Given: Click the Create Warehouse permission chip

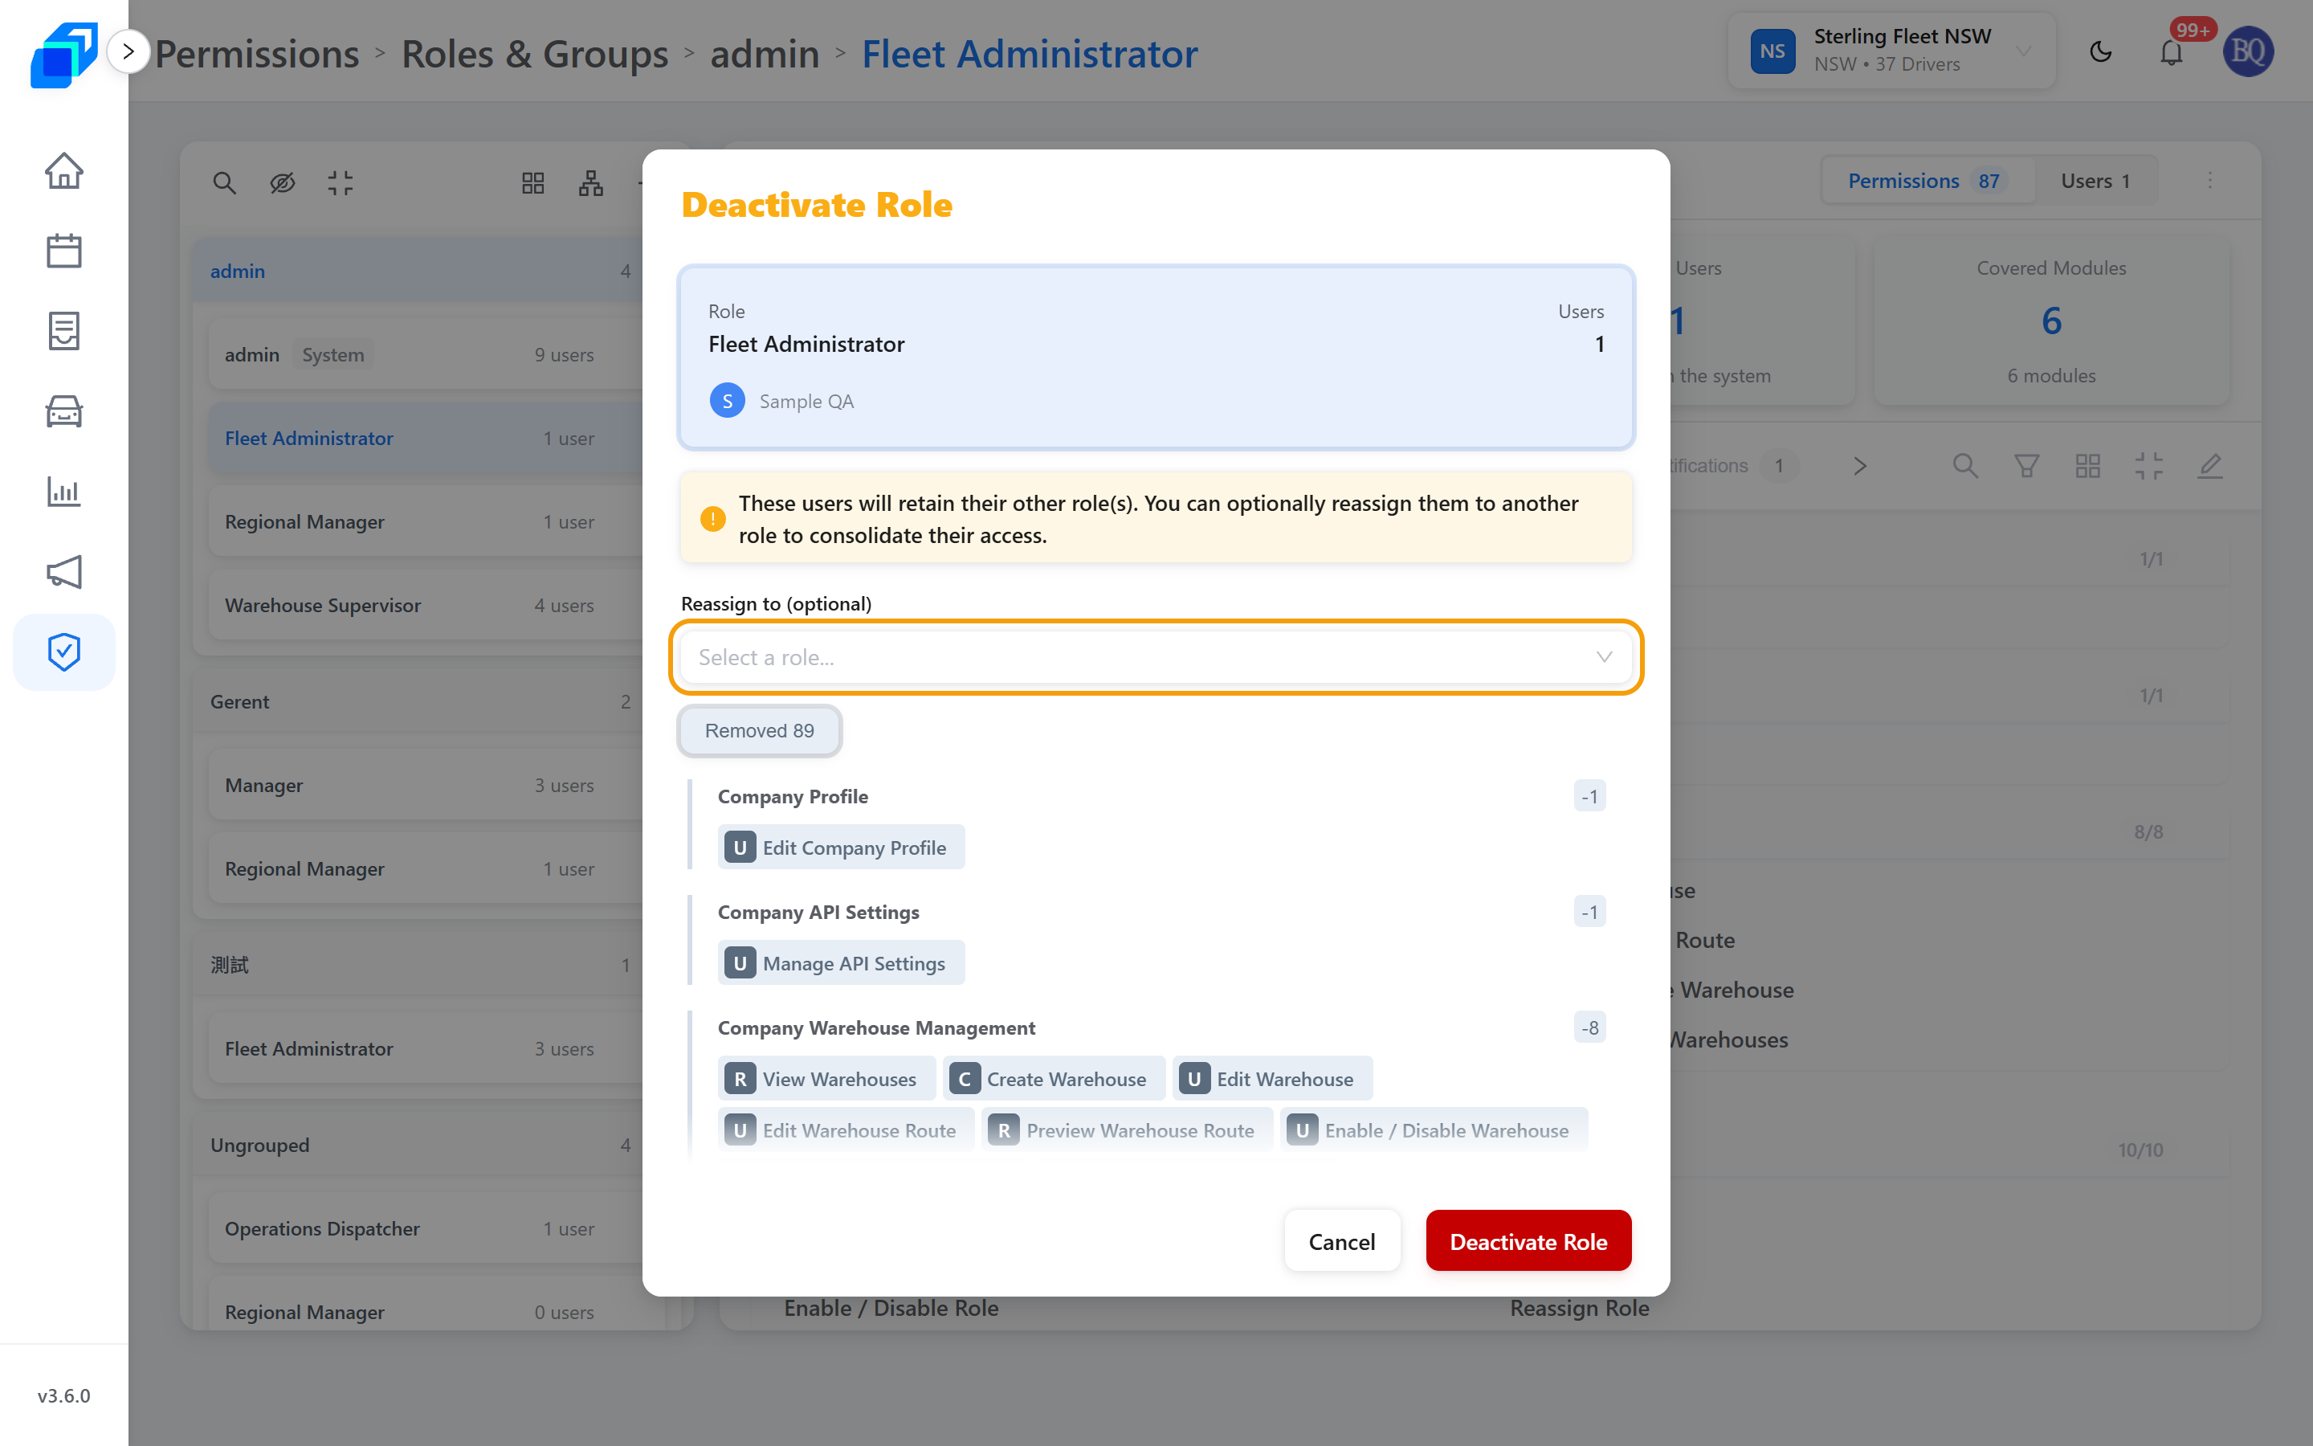Looking at the screenshot, I should (x=1055, y=1079).
